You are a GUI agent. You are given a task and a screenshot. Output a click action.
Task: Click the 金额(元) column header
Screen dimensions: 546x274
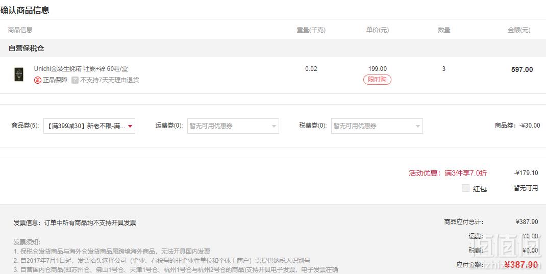[x=519, y=30]
